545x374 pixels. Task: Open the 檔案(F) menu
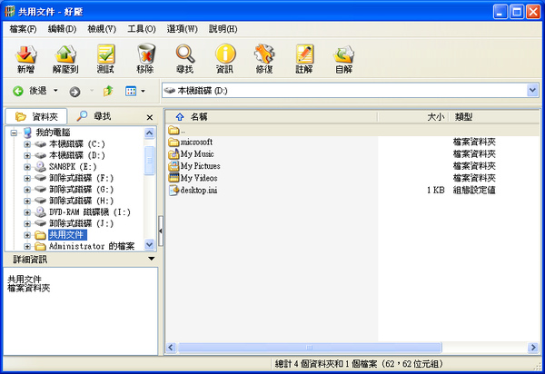coord(23,29)
